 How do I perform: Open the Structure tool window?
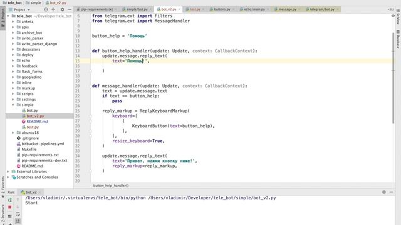[x=3, y=214]
